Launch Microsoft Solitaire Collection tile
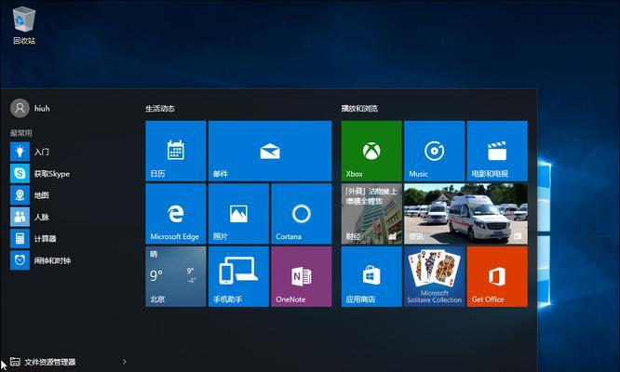The width and height of the screenshot is (620, 372). coord(434,276)
